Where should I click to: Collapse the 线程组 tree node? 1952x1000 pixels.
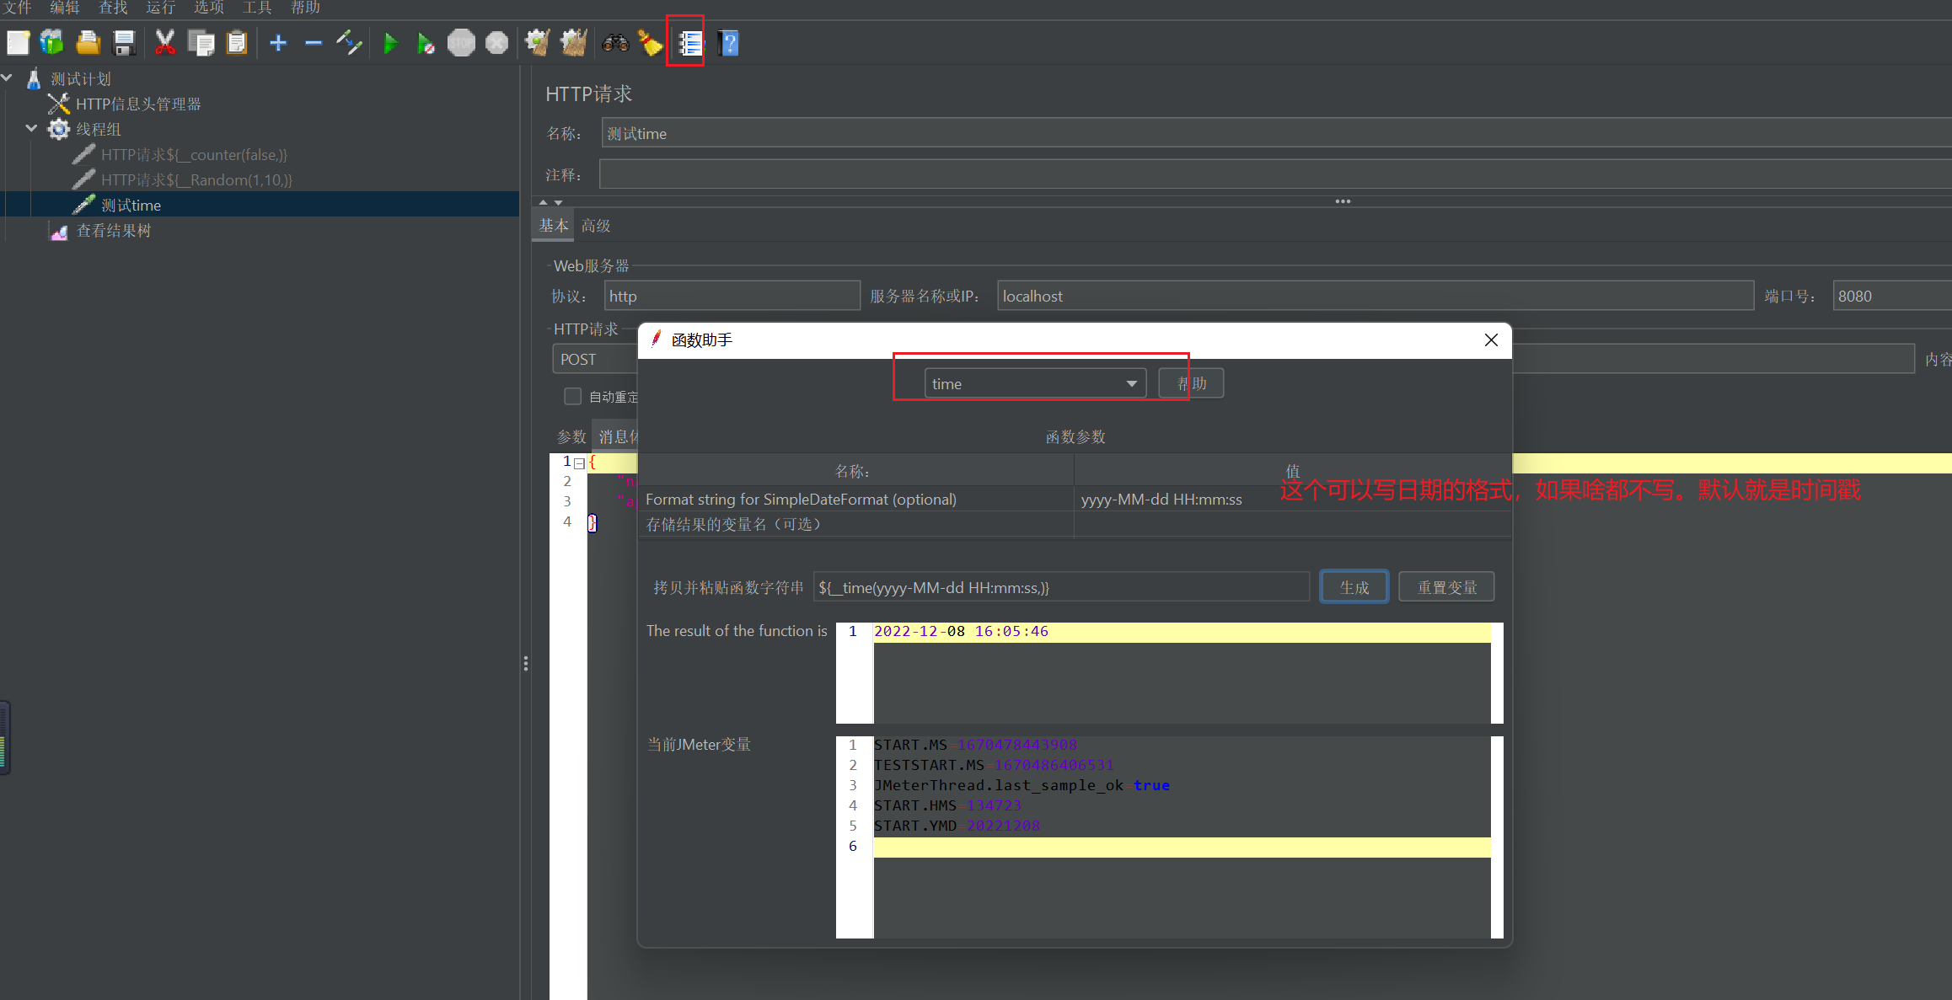31,129
